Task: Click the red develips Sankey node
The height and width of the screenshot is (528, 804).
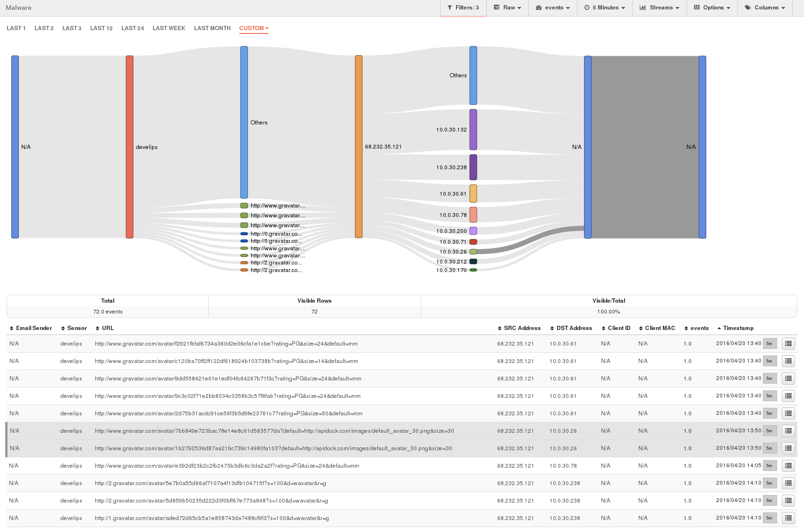Action: pyautogui.click(x=129, y=147)
